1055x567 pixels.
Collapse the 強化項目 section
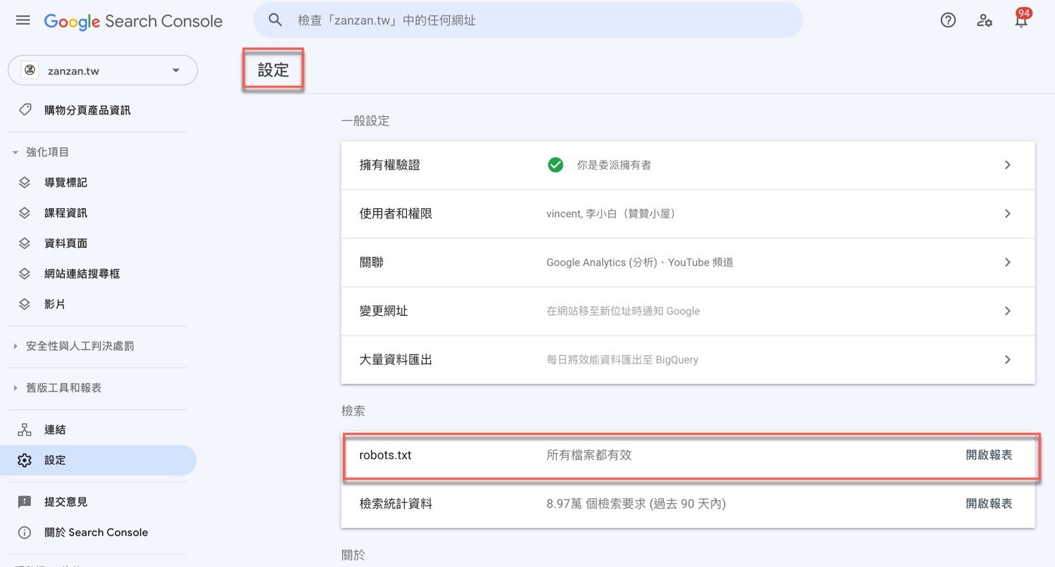15,152
